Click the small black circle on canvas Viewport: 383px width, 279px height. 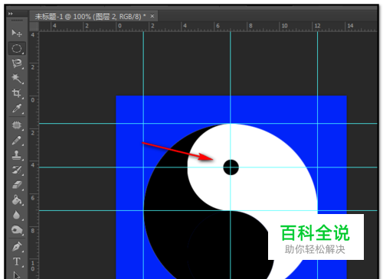click(231, 167)
